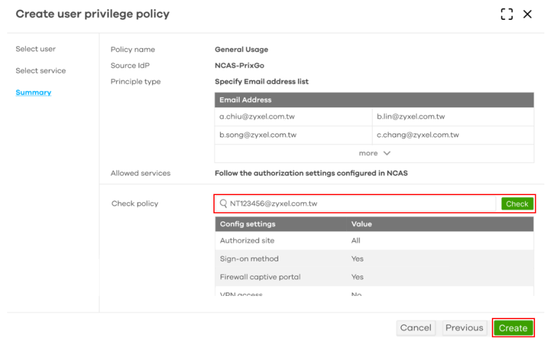This screenshot has height=345, width=557.
Task: Click the search magnifier icon in Check policy
Action: click(223, 204)
